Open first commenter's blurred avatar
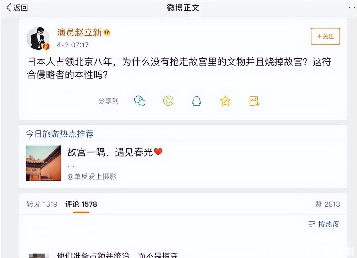 (38, 255)
